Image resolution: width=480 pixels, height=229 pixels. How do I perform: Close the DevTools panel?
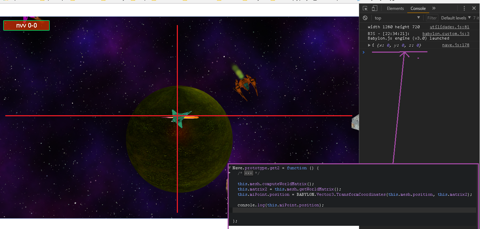474,8
